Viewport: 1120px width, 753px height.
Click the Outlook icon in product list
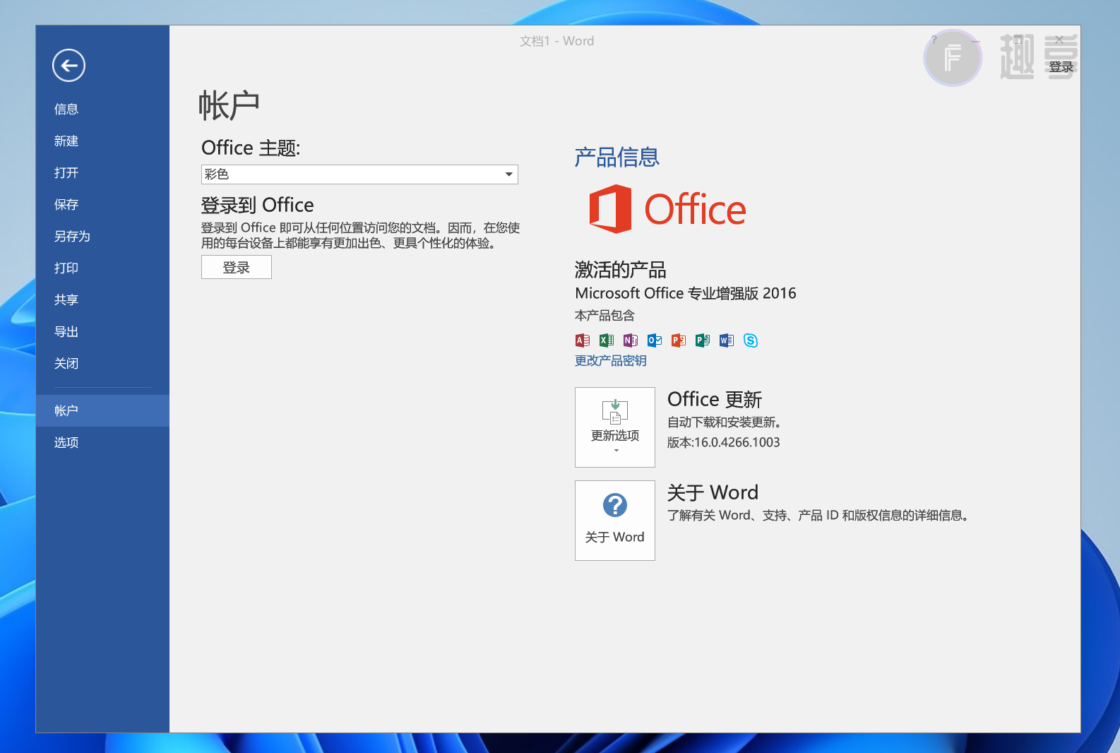point(655,340)
